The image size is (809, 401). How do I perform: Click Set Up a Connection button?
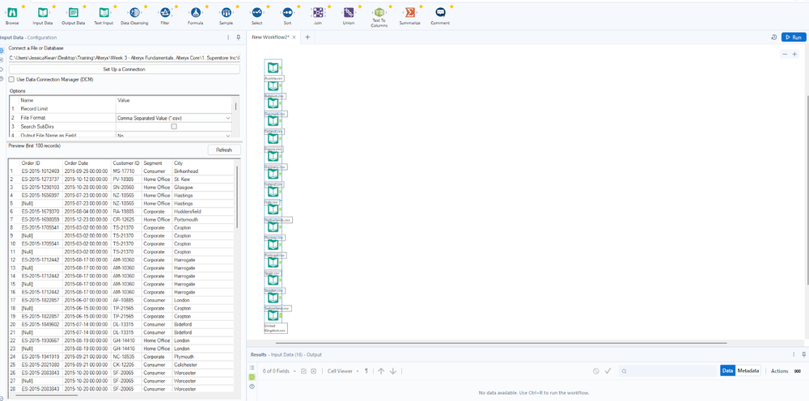click(x=125, y=69)
